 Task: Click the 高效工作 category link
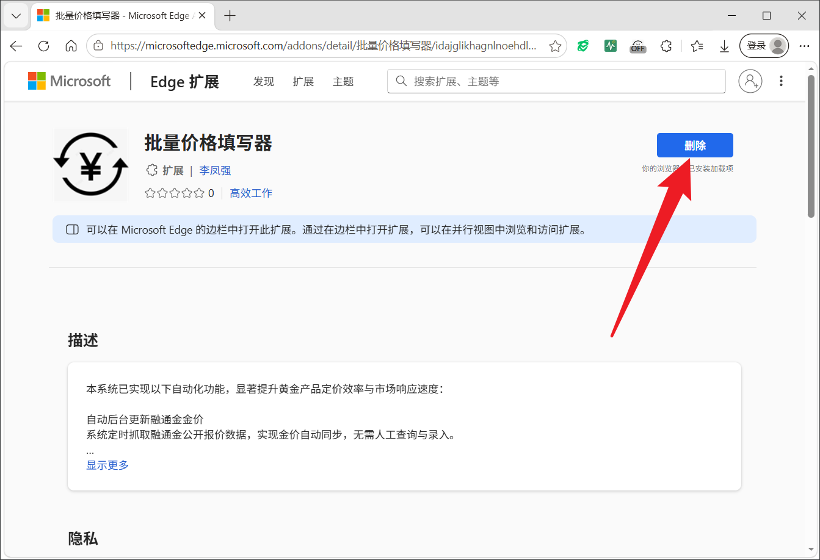coord(251,193)
